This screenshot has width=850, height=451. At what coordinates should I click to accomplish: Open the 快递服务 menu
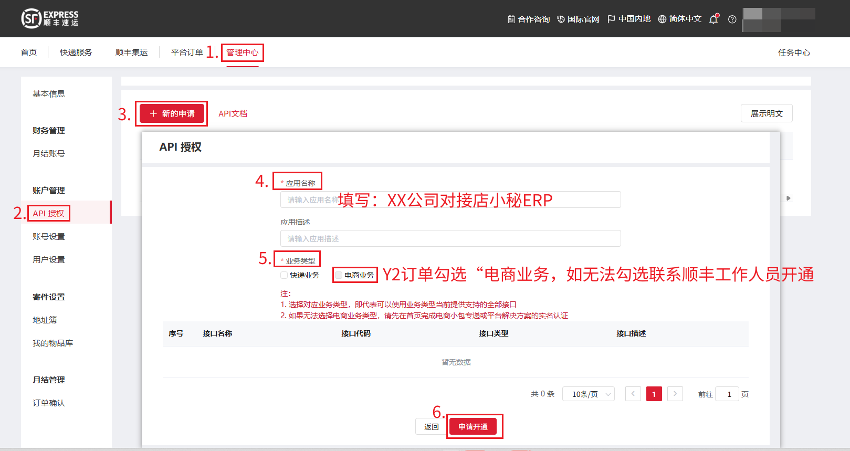pyautogui.click(x=76, y=53)
